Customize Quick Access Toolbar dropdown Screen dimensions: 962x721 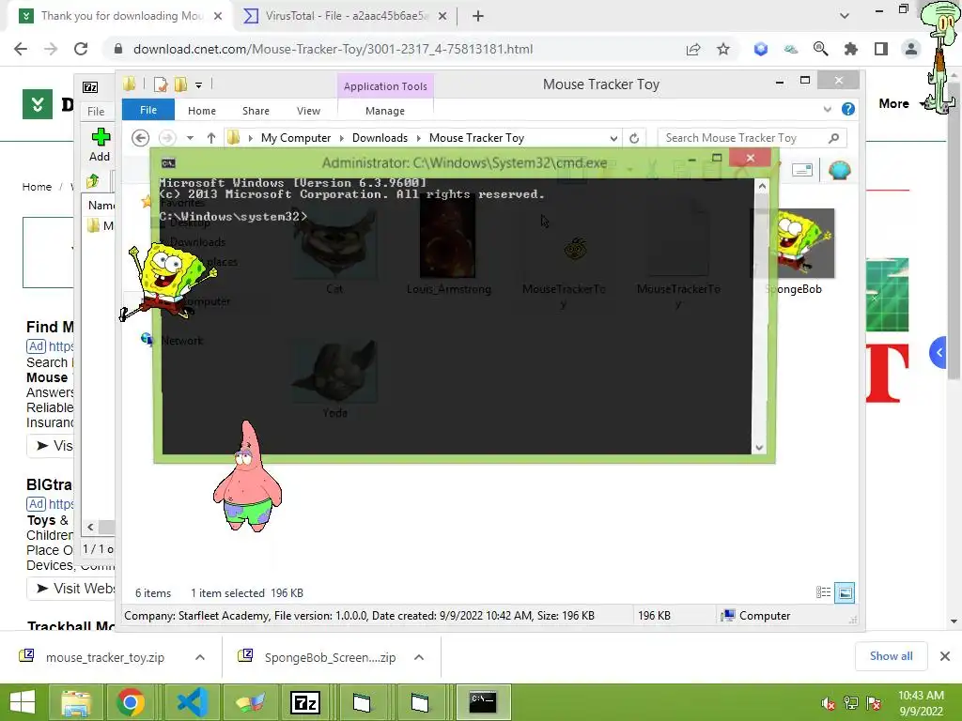pyautogui.click(x=199, y=85)
